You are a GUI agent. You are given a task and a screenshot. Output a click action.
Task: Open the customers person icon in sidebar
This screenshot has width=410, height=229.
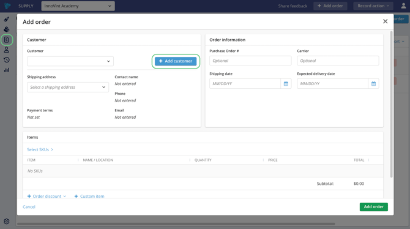click(7, 50)
